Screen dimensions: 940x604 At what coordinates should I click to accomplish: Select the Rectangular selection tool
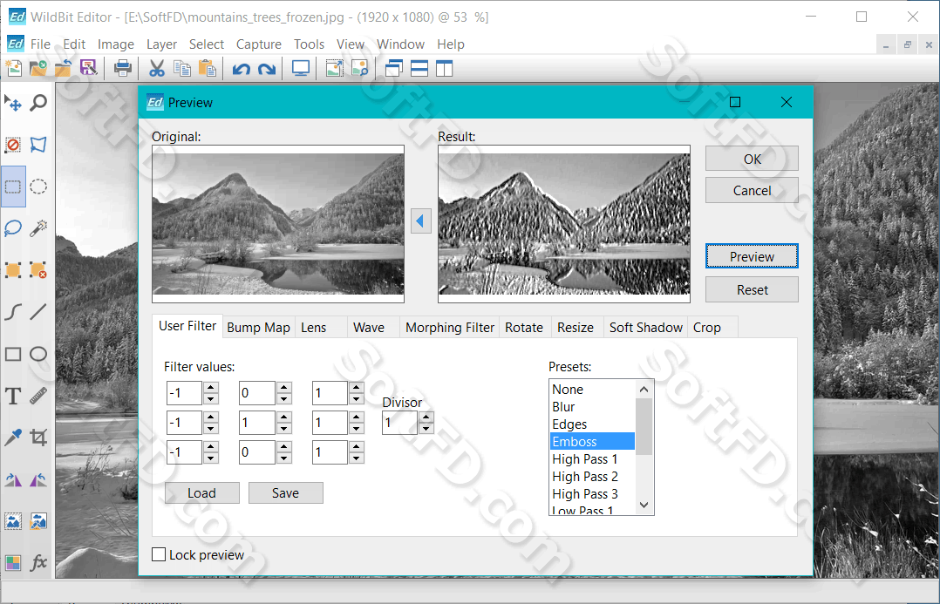coord(12,187)
